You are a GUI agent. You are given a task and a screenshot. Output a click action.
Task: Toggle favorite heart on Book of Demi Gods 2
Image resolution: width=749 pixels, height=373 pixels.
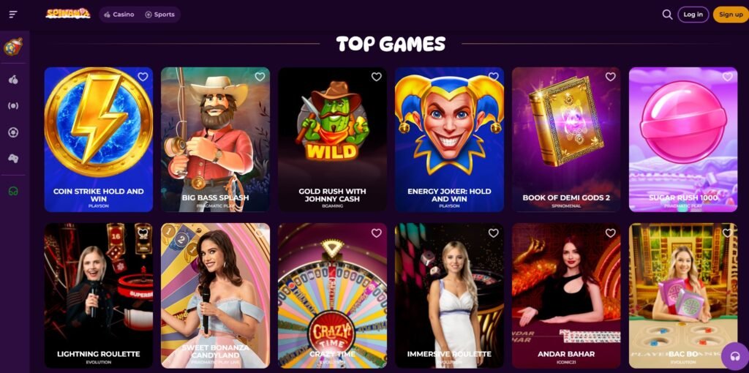[x=611, y=77]
